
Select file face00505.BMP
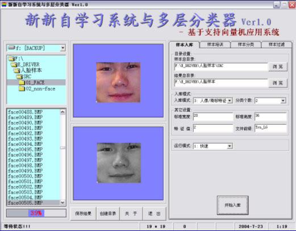point(34,203)
